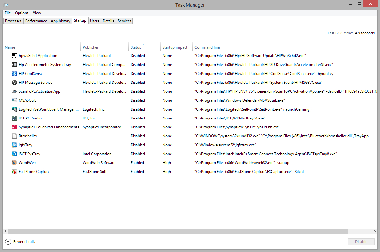Click the FastStone Capture icon
Image resolution: width=380 pixels, height=252 pixels.
click(x=14, y=172)
